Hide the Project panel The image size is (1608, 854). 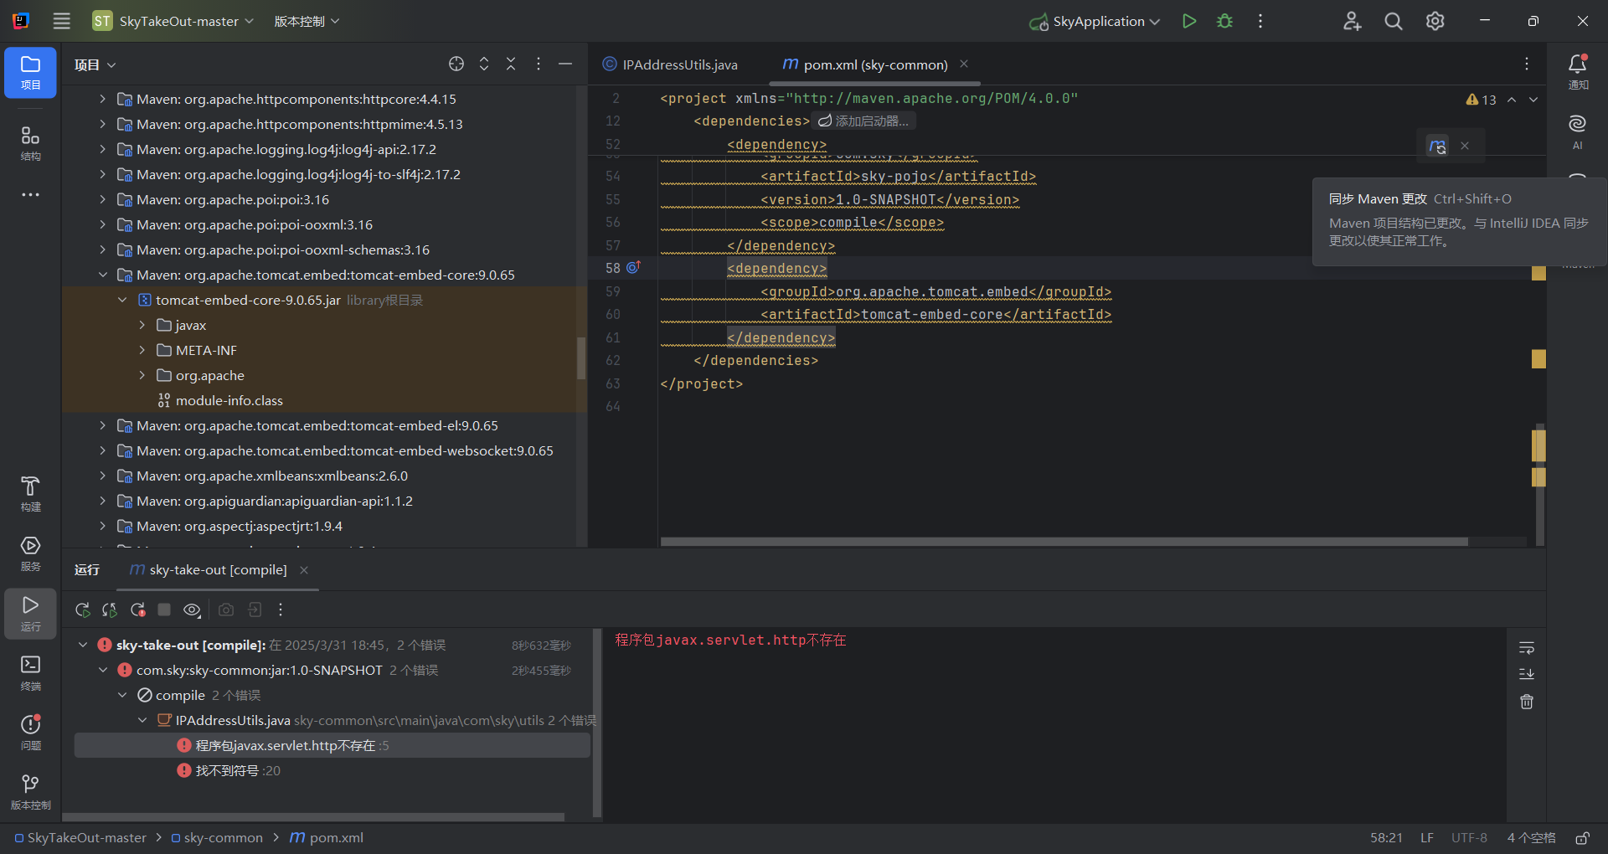point(565,64)
